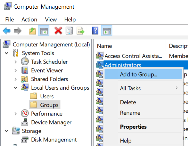Image resolution: width=188 pixels, height=146 pixels.
Task: Expand the Shared Folders node
Action: tap(16, 79)
